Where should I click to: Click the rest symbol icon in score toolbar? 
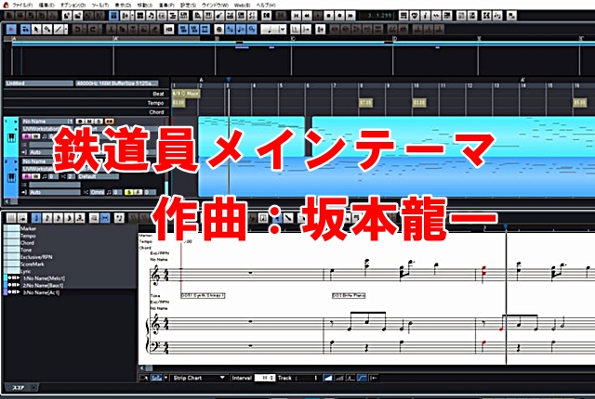coord(119,218)
